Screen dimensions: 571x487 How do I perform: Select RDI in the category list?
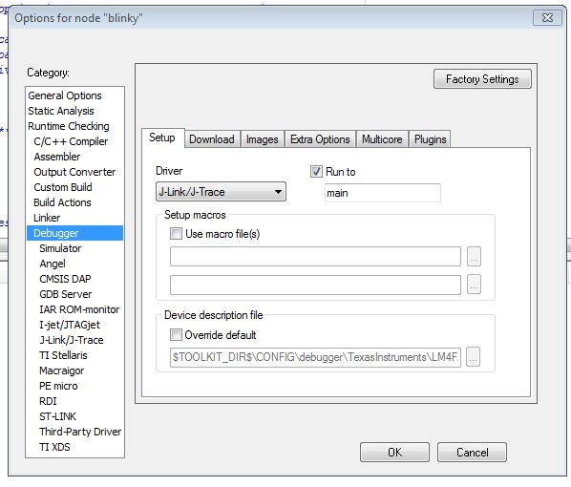[74, 401]
